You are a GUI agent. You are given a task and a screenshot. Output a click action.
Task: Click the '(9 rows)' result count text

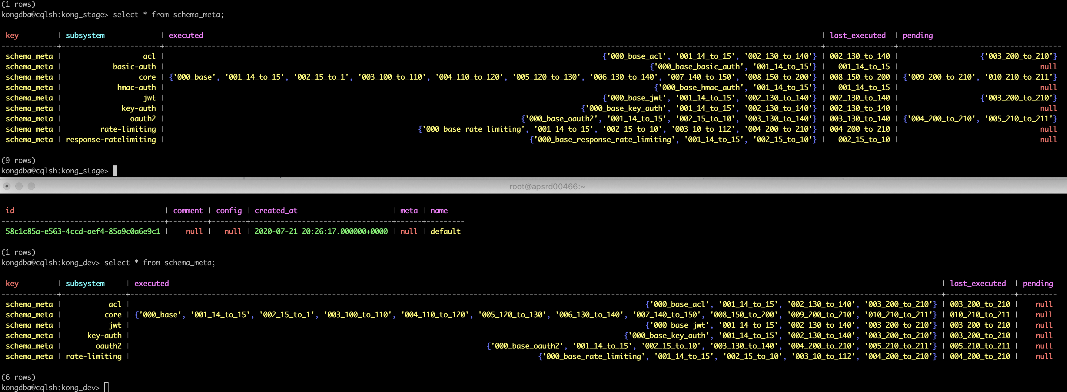(x=19, y=160)
